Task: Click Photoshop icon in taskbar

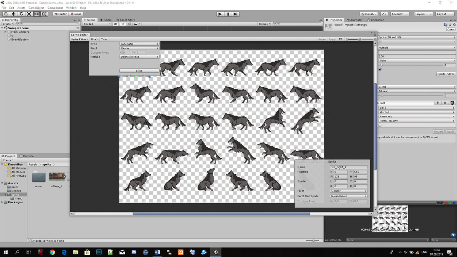Action: (99, 252)
